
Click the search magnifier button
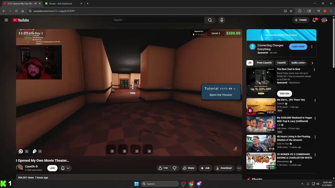point(210,20)
